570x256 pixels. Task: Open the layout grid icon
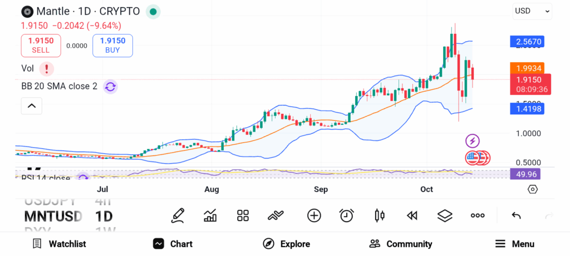243,215
